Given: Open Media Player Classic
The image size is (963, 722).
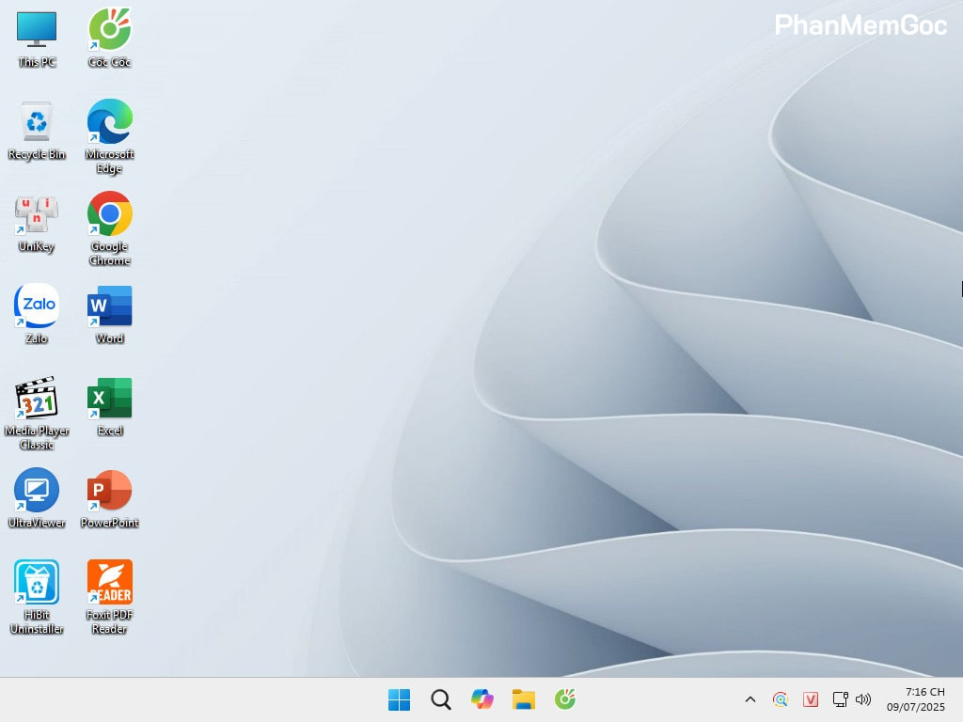Looking at the screenshot, I should pos(36,398).
